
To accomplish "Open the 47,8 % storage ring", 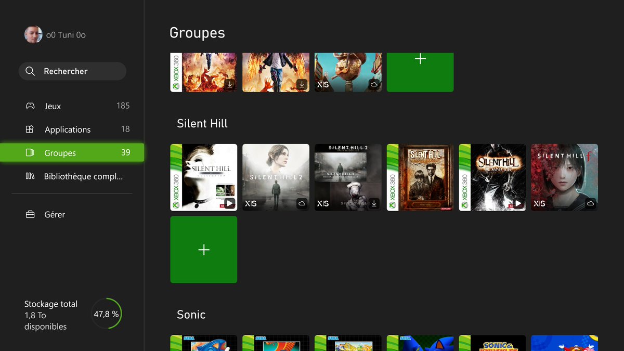I will (x=106, y=314).
